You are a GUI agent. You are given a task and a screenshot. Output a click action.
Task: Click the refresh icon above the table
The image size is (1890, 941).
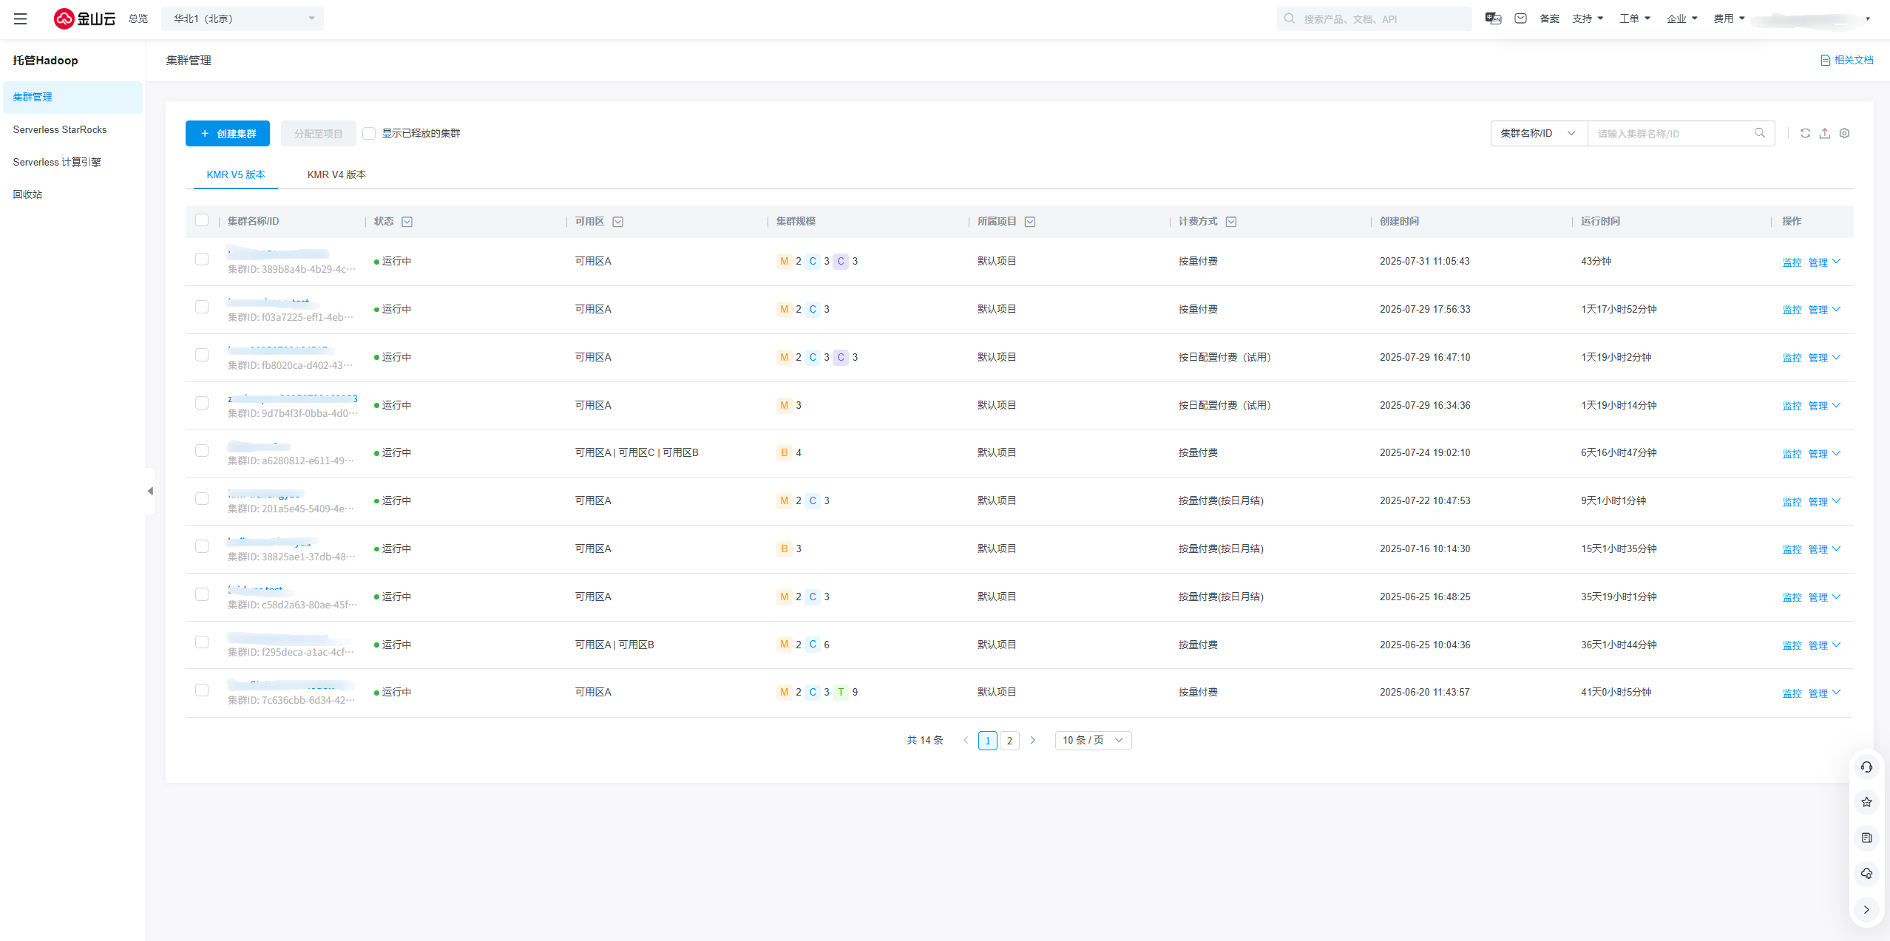[1805, 133]
